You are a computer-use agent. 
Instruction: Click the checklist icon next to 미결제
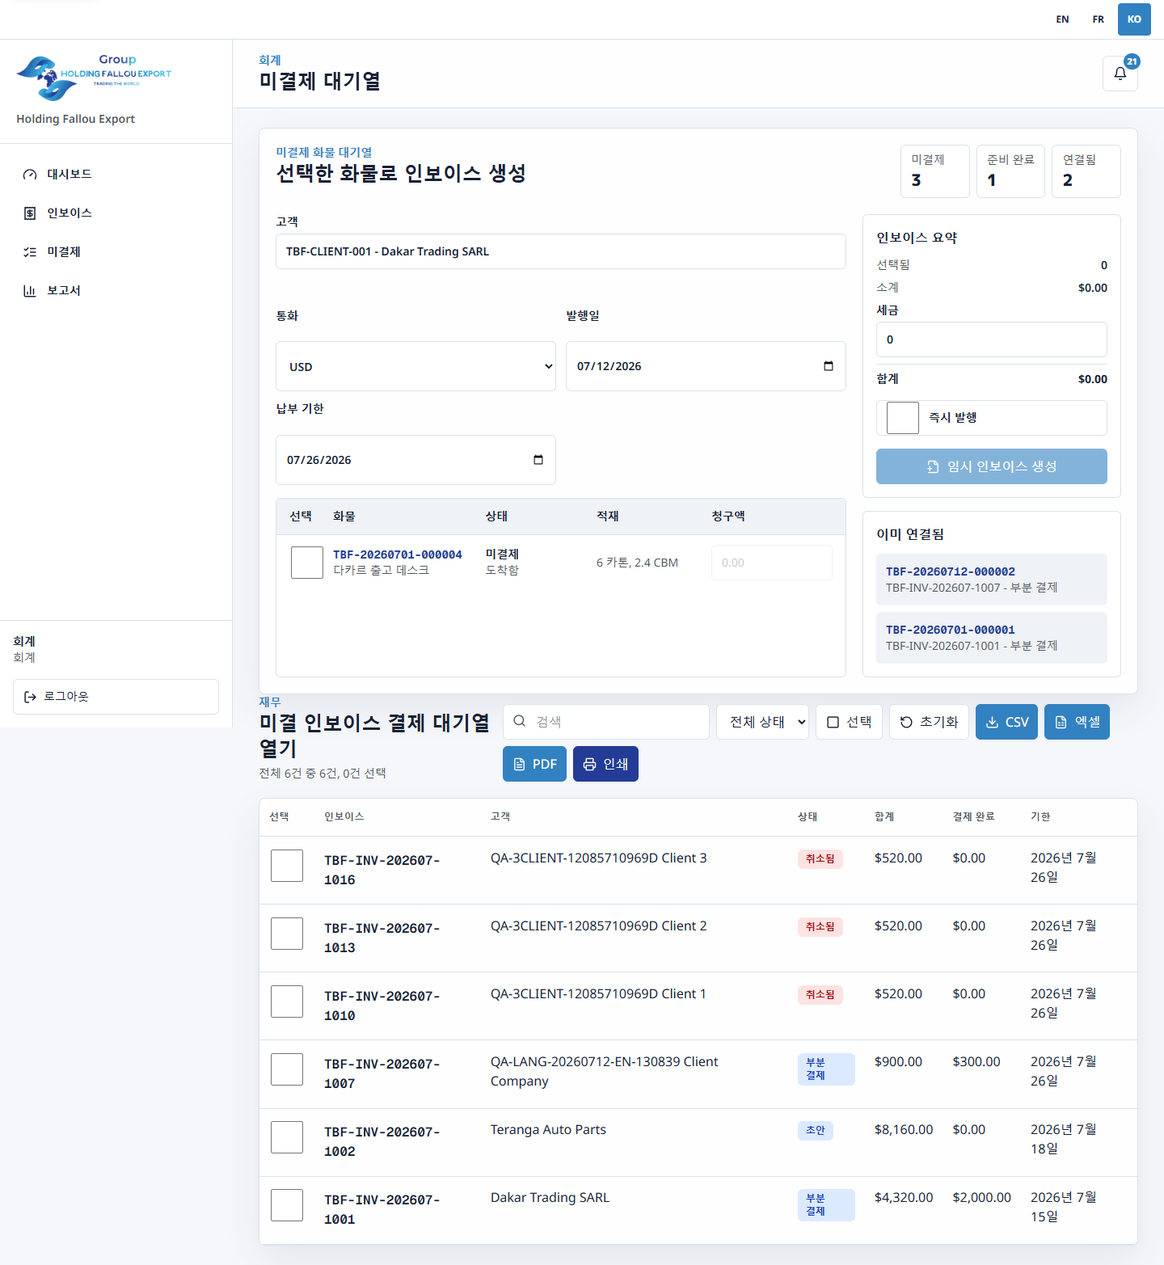click(x=30, y=252)
